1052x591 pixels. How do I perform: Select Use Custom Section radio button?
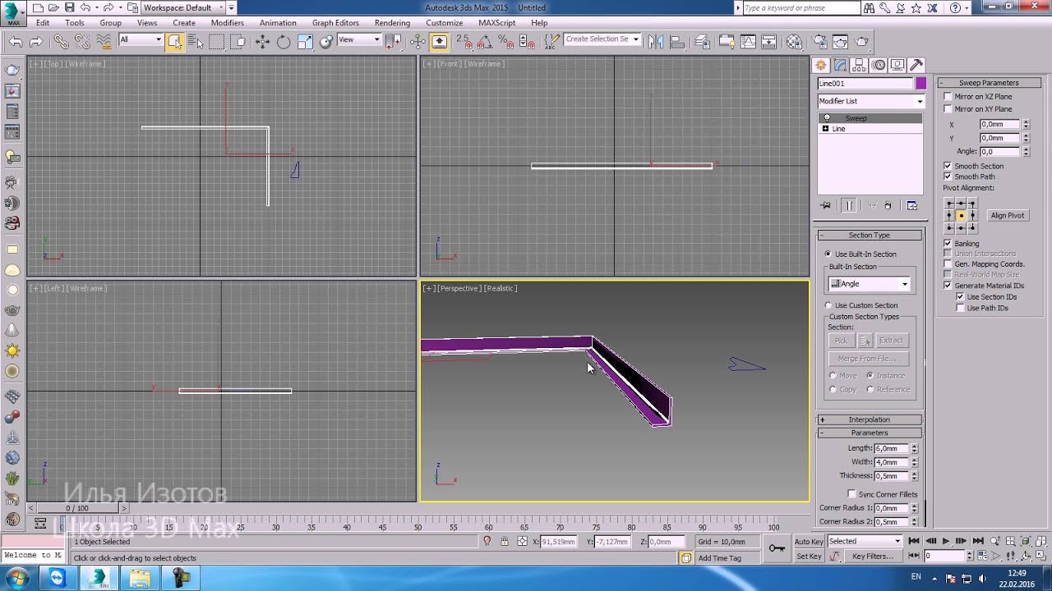click(828, 305)
